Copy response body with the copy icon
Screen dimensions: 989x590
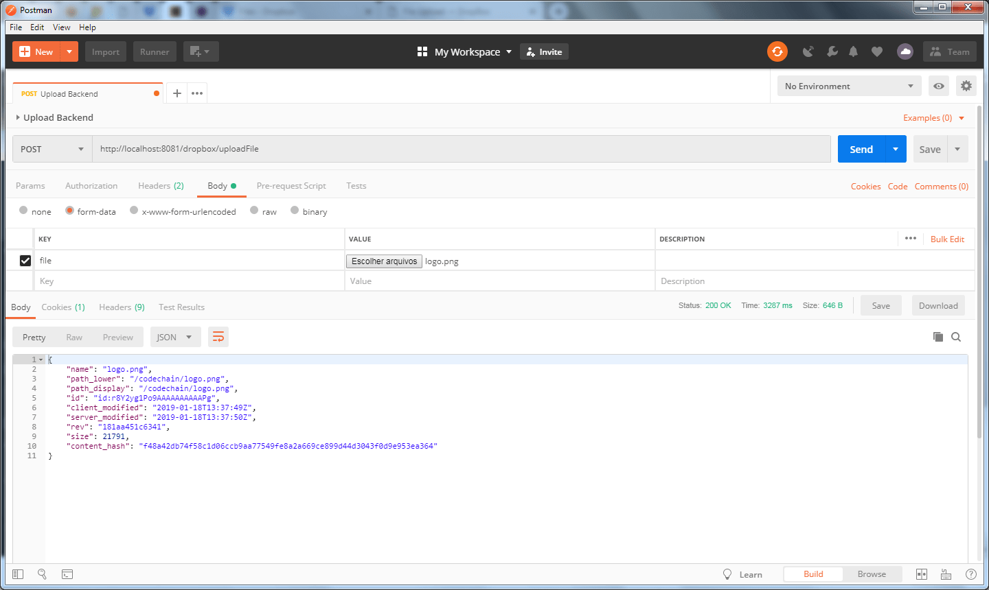click(938, 337)
